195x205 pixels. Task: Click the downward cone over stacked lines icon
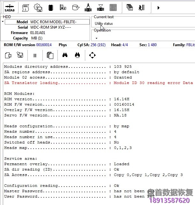pos(101,8)
